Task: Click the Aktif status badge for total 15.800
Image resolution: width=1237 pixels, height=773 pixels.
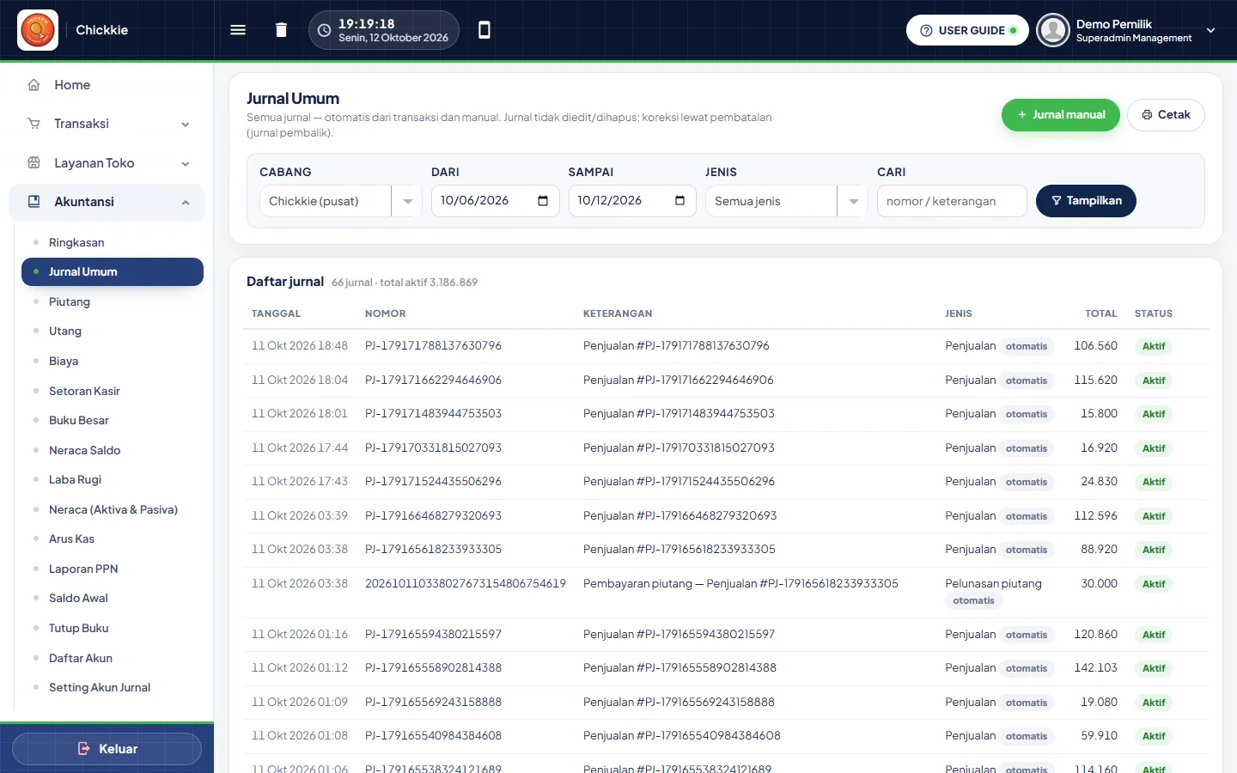Action: [x=1154, y=414]
